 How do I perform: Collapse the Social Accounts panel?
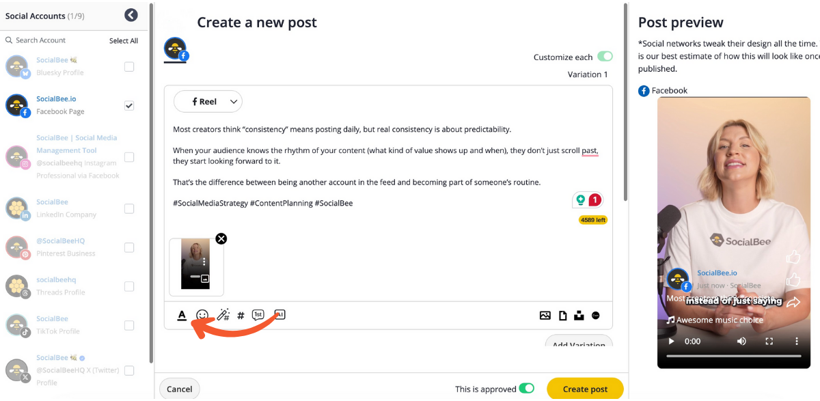pos(131,15)
